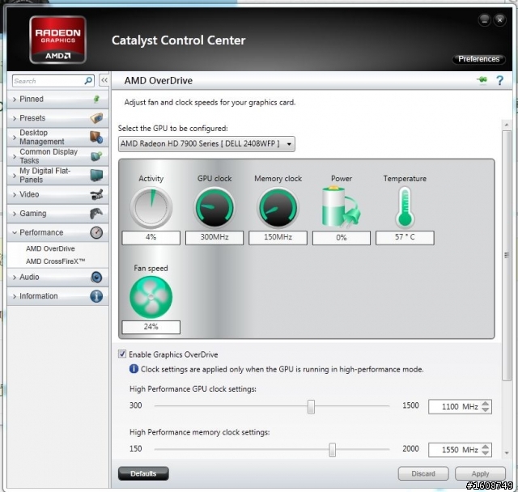518x492 pixels.
Task: Click the Information blue i icon
Action: (x=96, y=296)
